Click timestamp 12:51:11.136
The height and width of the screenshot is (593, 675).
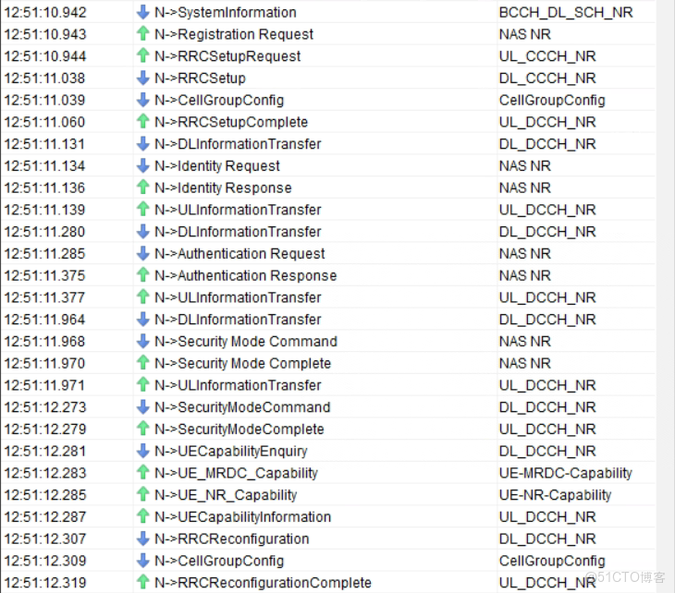click(44, 188)
